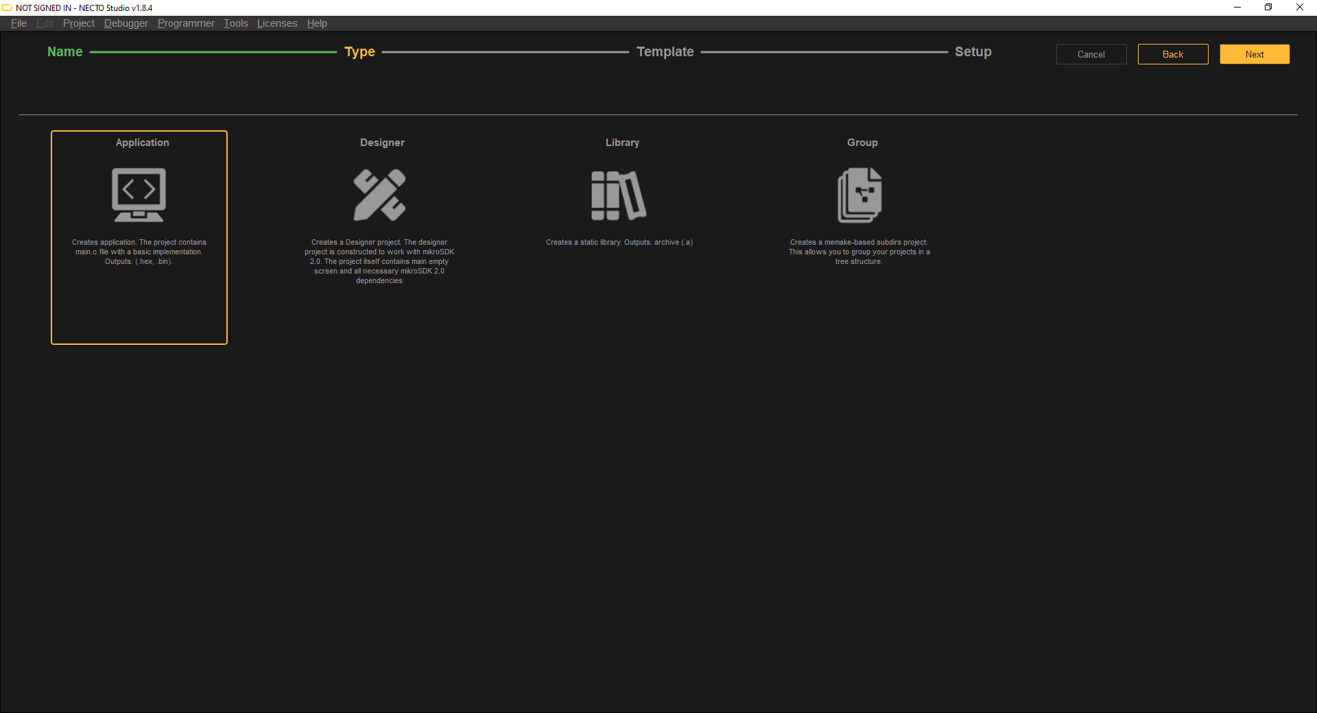Choose the Designer pencil and ruler icon

[x=379, y=195]
